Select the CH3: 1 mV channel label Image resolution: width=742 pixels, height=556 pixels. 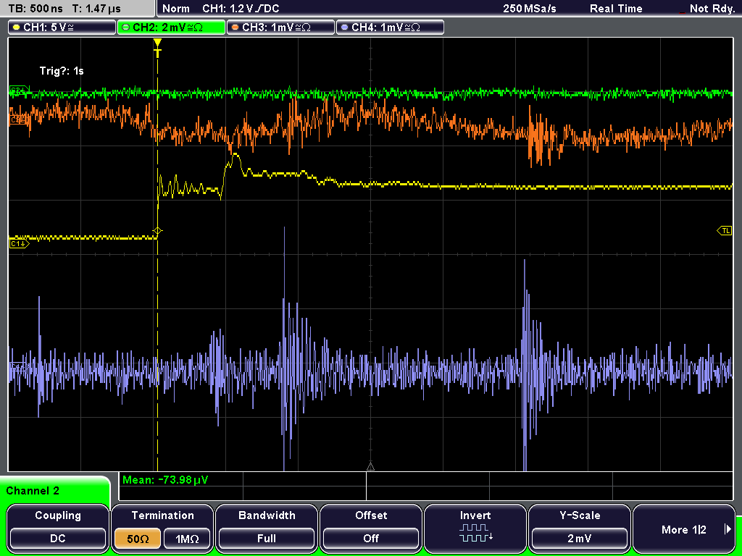(280, 28)
